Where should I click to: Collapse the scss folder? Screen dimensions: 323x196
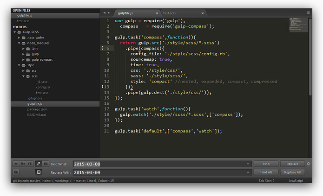(x=23, y=76)
